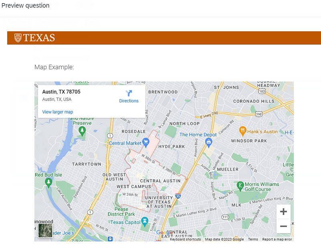Open Google's Terms link
This screenshot has width=321, height=244.
coord(253,239)
